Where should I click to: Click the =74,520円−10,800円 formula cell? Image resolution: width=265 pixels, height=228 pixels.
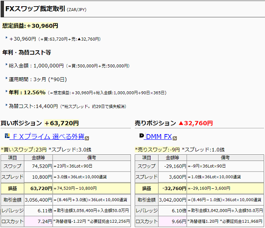click(x=91, y=188)
